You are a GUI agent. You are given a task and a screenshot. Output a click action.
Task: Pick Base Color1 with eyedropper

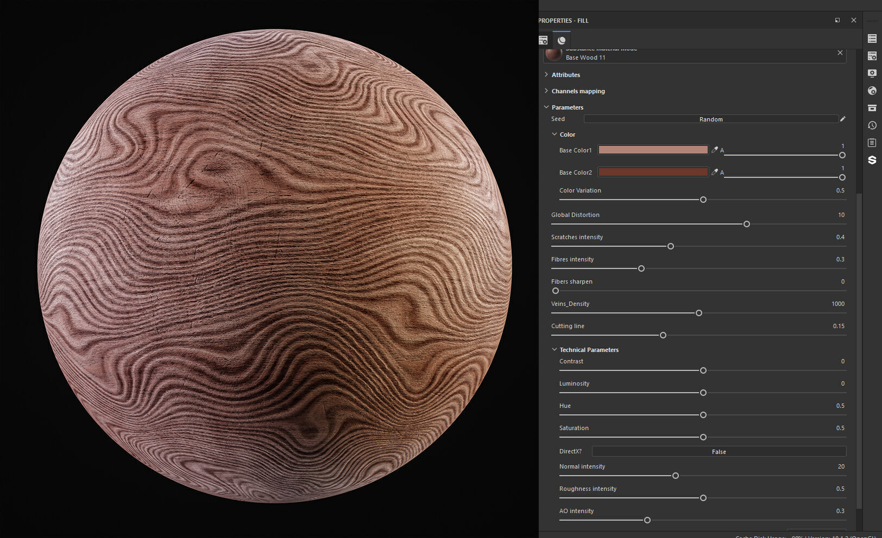click(x=715, y=150)
